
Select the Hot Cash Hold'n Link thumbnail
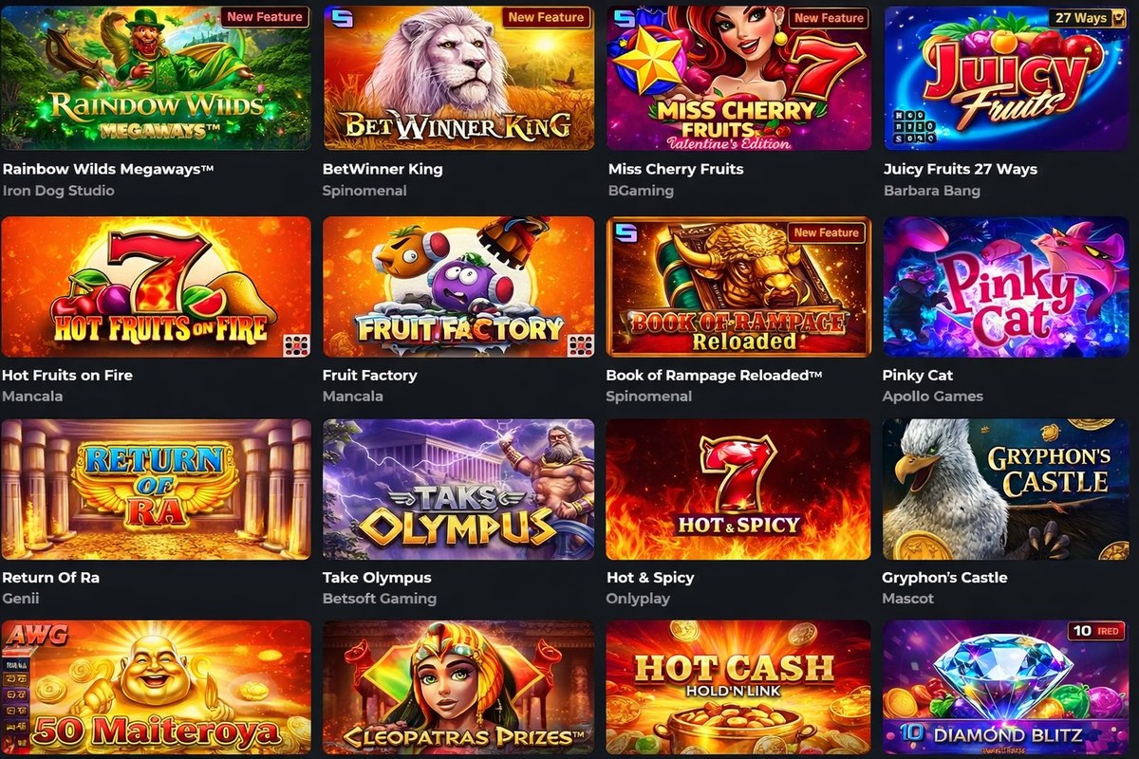[738, 688]
